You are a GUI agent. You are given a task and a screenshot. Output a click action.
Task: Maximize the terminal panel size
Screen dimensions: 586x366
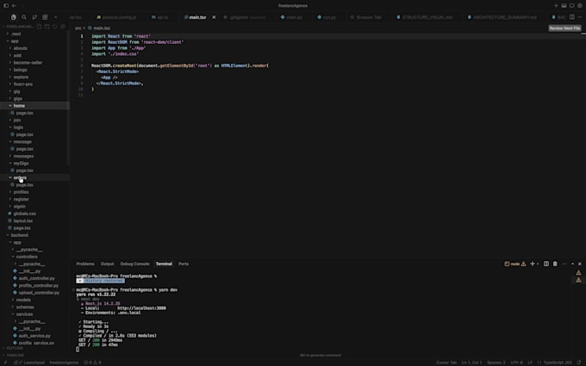point(572,264)
